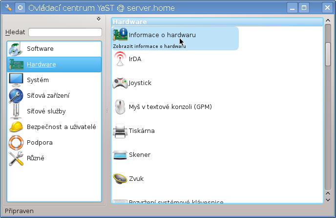Click the sticky pin button in title bar

20,8
